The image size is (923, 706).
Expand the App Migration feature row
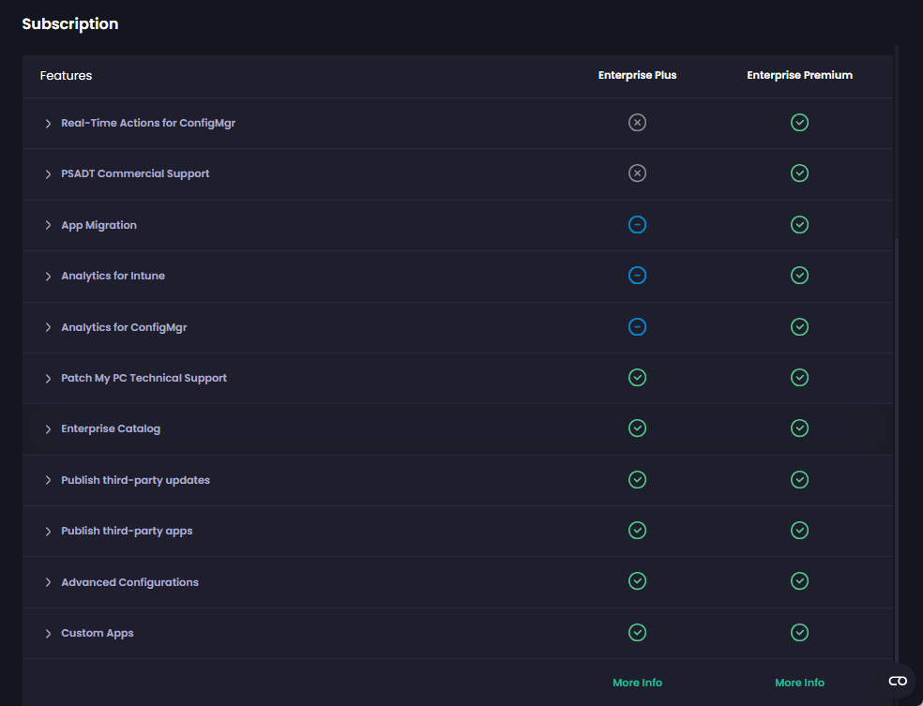pyautogui.click(x=49, y=225)
